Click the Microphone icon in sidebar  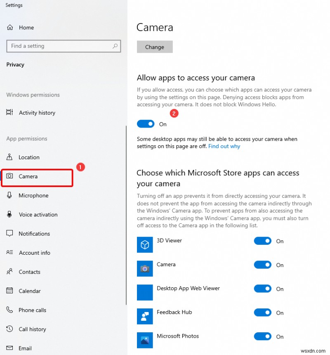(x=9, y=195)
